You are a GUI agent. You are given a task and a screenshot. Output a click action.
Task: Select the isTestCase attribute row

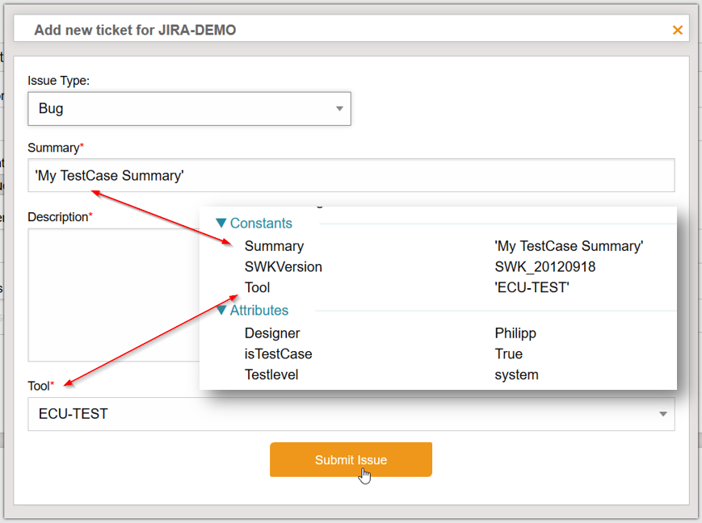point(278,354)
